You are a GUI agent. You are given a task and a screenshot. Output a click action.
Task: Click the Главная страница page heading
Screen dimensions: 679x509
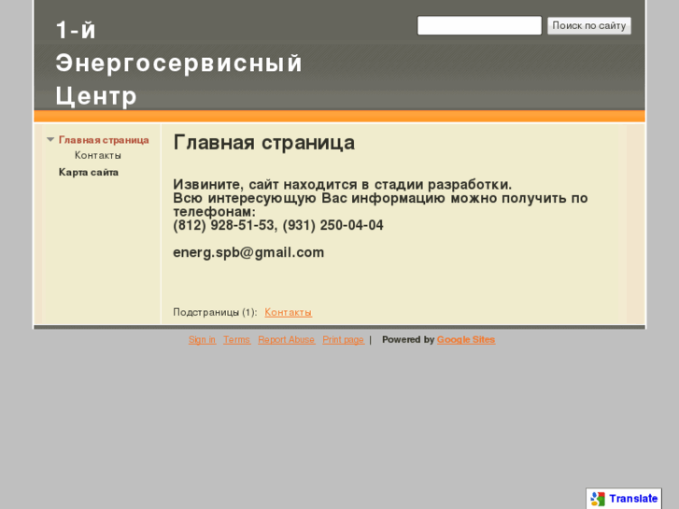[263, 143]
